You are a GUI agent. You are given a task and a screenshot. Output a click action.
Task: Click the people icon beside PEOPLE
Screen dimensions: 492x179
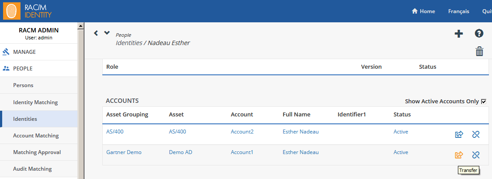(6, 68)
